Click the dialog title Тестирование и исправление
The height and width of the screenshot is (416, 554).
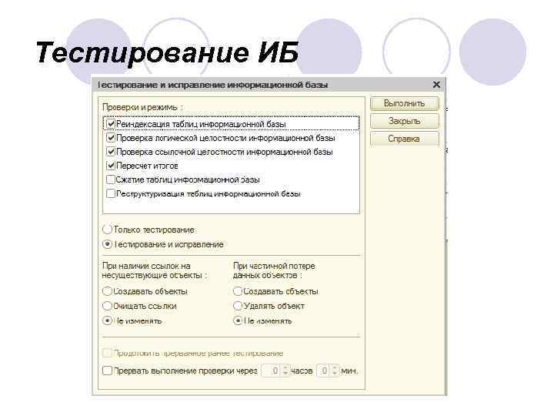pos(212,85)
